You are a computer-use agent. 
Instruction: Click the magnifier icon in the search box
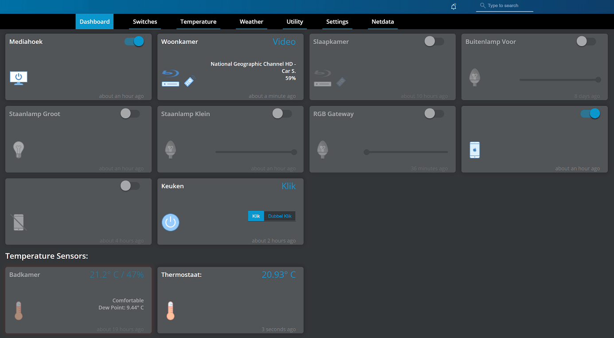click(x=483, y=6)
